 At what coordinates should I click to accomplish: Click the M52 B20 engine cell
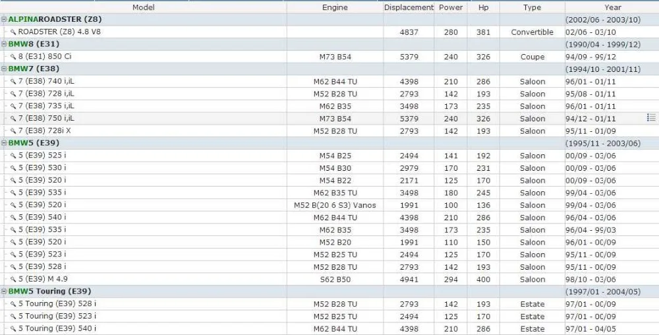[335, 243]
